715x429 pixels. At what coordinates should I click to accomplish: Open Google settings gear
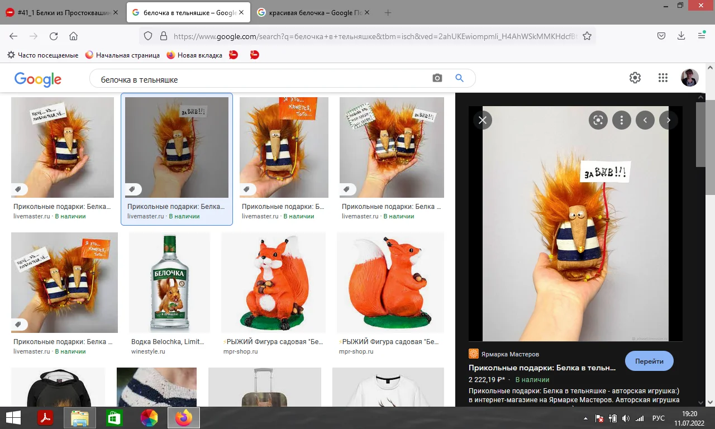point(635,78)
